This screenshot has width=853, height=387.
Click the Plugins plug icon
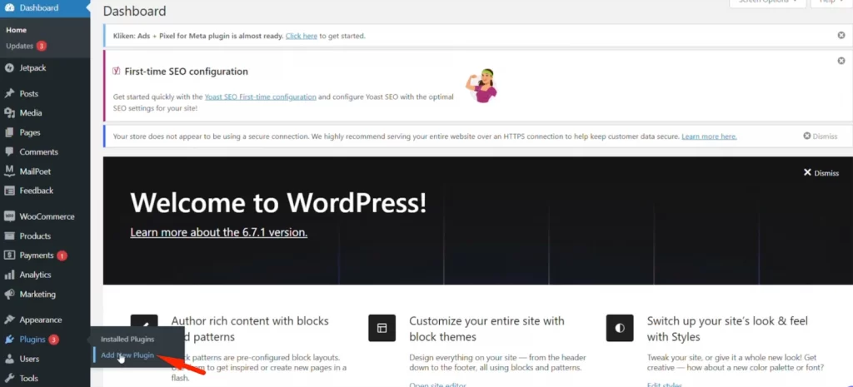tap(9, 340)
